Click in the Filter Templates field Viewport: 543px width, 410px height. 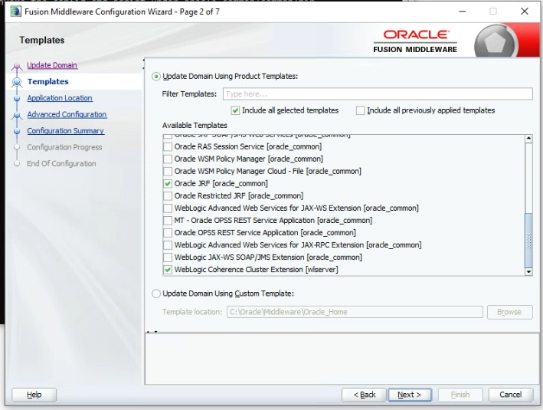378,94
